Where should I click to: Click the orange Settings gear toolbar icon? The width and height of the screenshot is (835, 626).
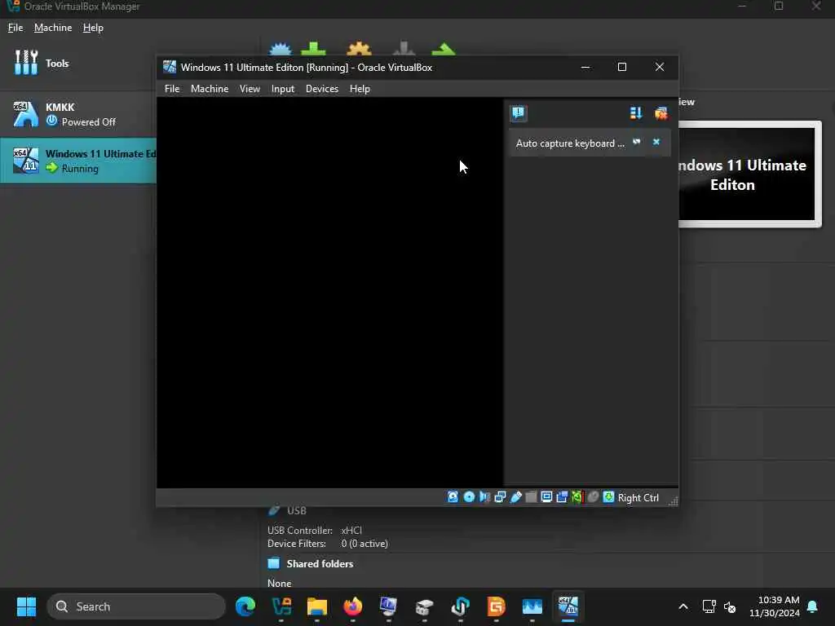click(359, 49)
